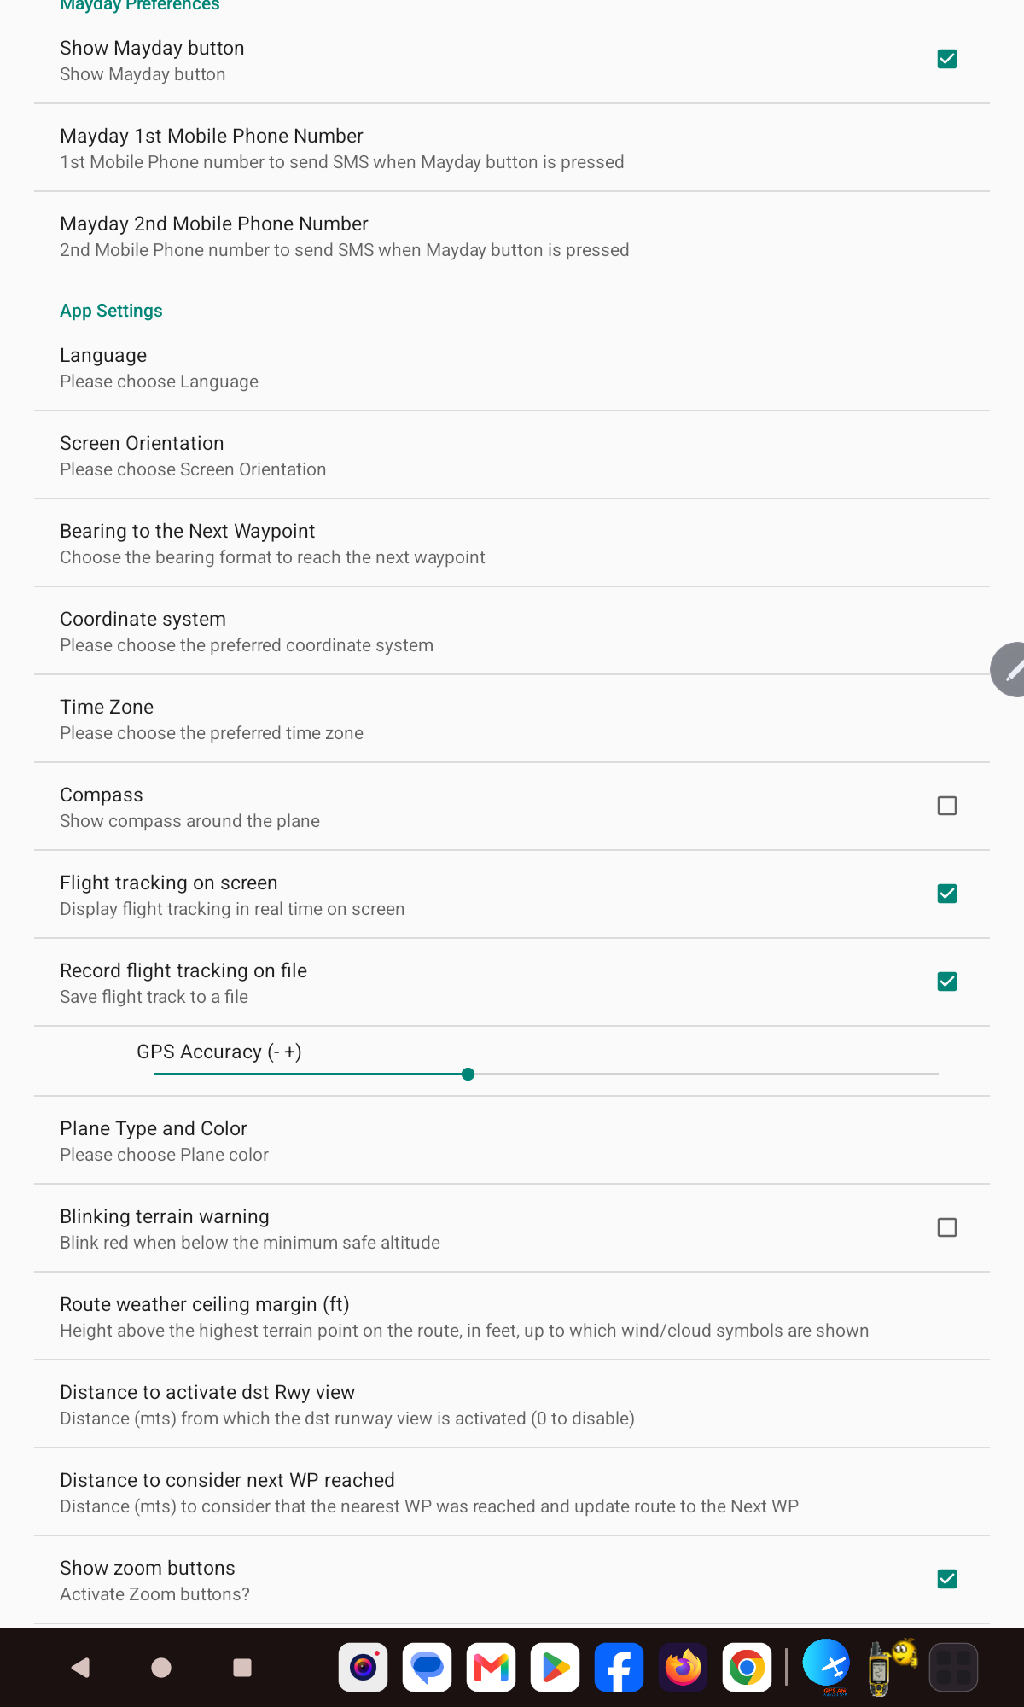The image size is (1024, 1707).
Task: Open Plane Type and Color setting
Action: [x=512, y=1141]
